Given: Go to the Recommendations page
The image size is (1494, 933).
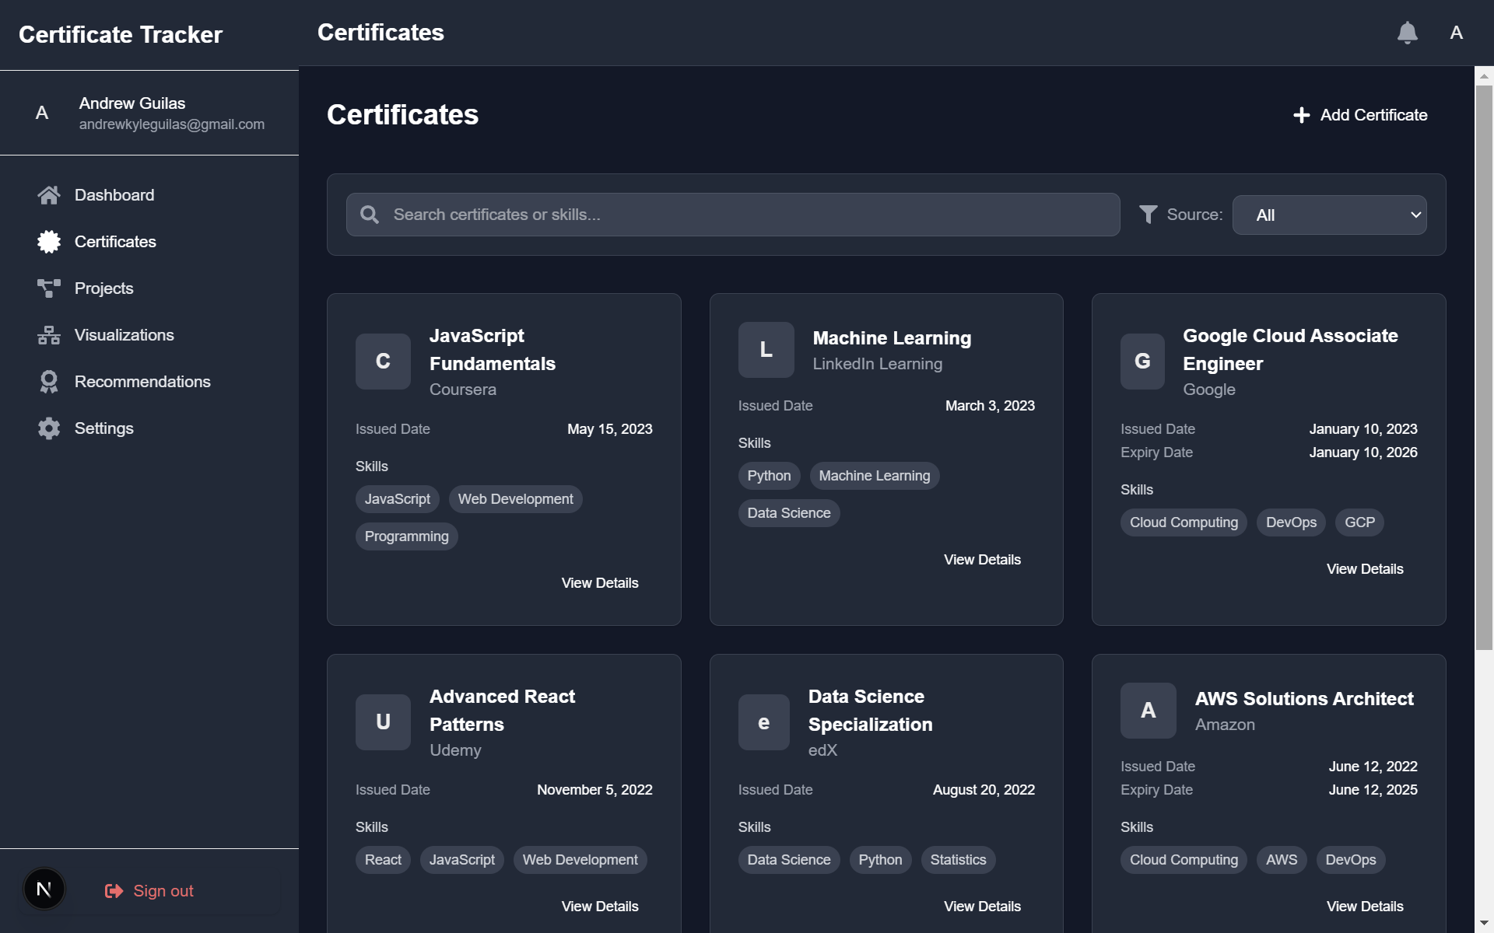Looking at the screenshot, I should (x=142, y=382).
